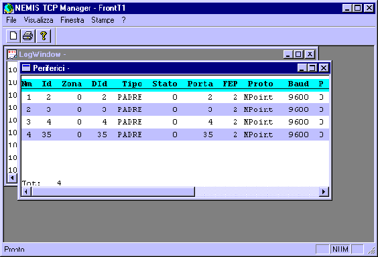The image size is (378, 257).
Task: Click the Tot: 4 total label
Action: tap(42, 183)
